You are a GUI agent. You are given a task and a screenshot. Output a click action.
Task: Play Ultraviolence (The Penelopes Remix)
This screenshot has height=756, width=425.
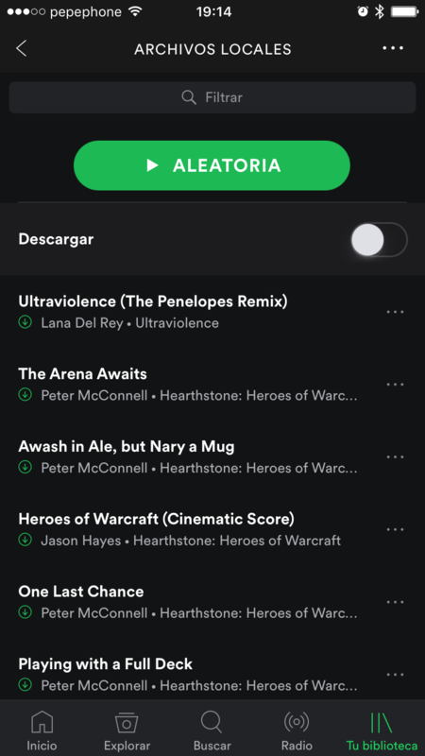[193, 312]
